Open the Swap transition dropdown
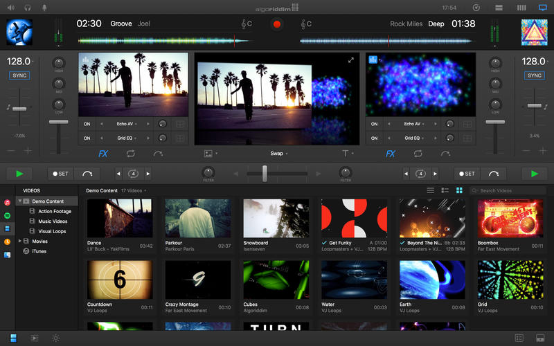 278,154
